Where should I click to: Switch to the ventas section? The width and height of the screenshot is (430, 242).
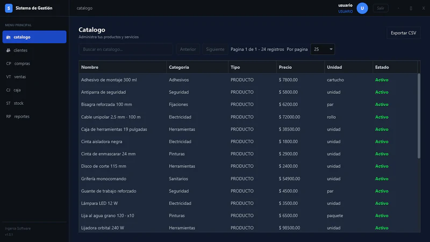click(x=34, y=77)
